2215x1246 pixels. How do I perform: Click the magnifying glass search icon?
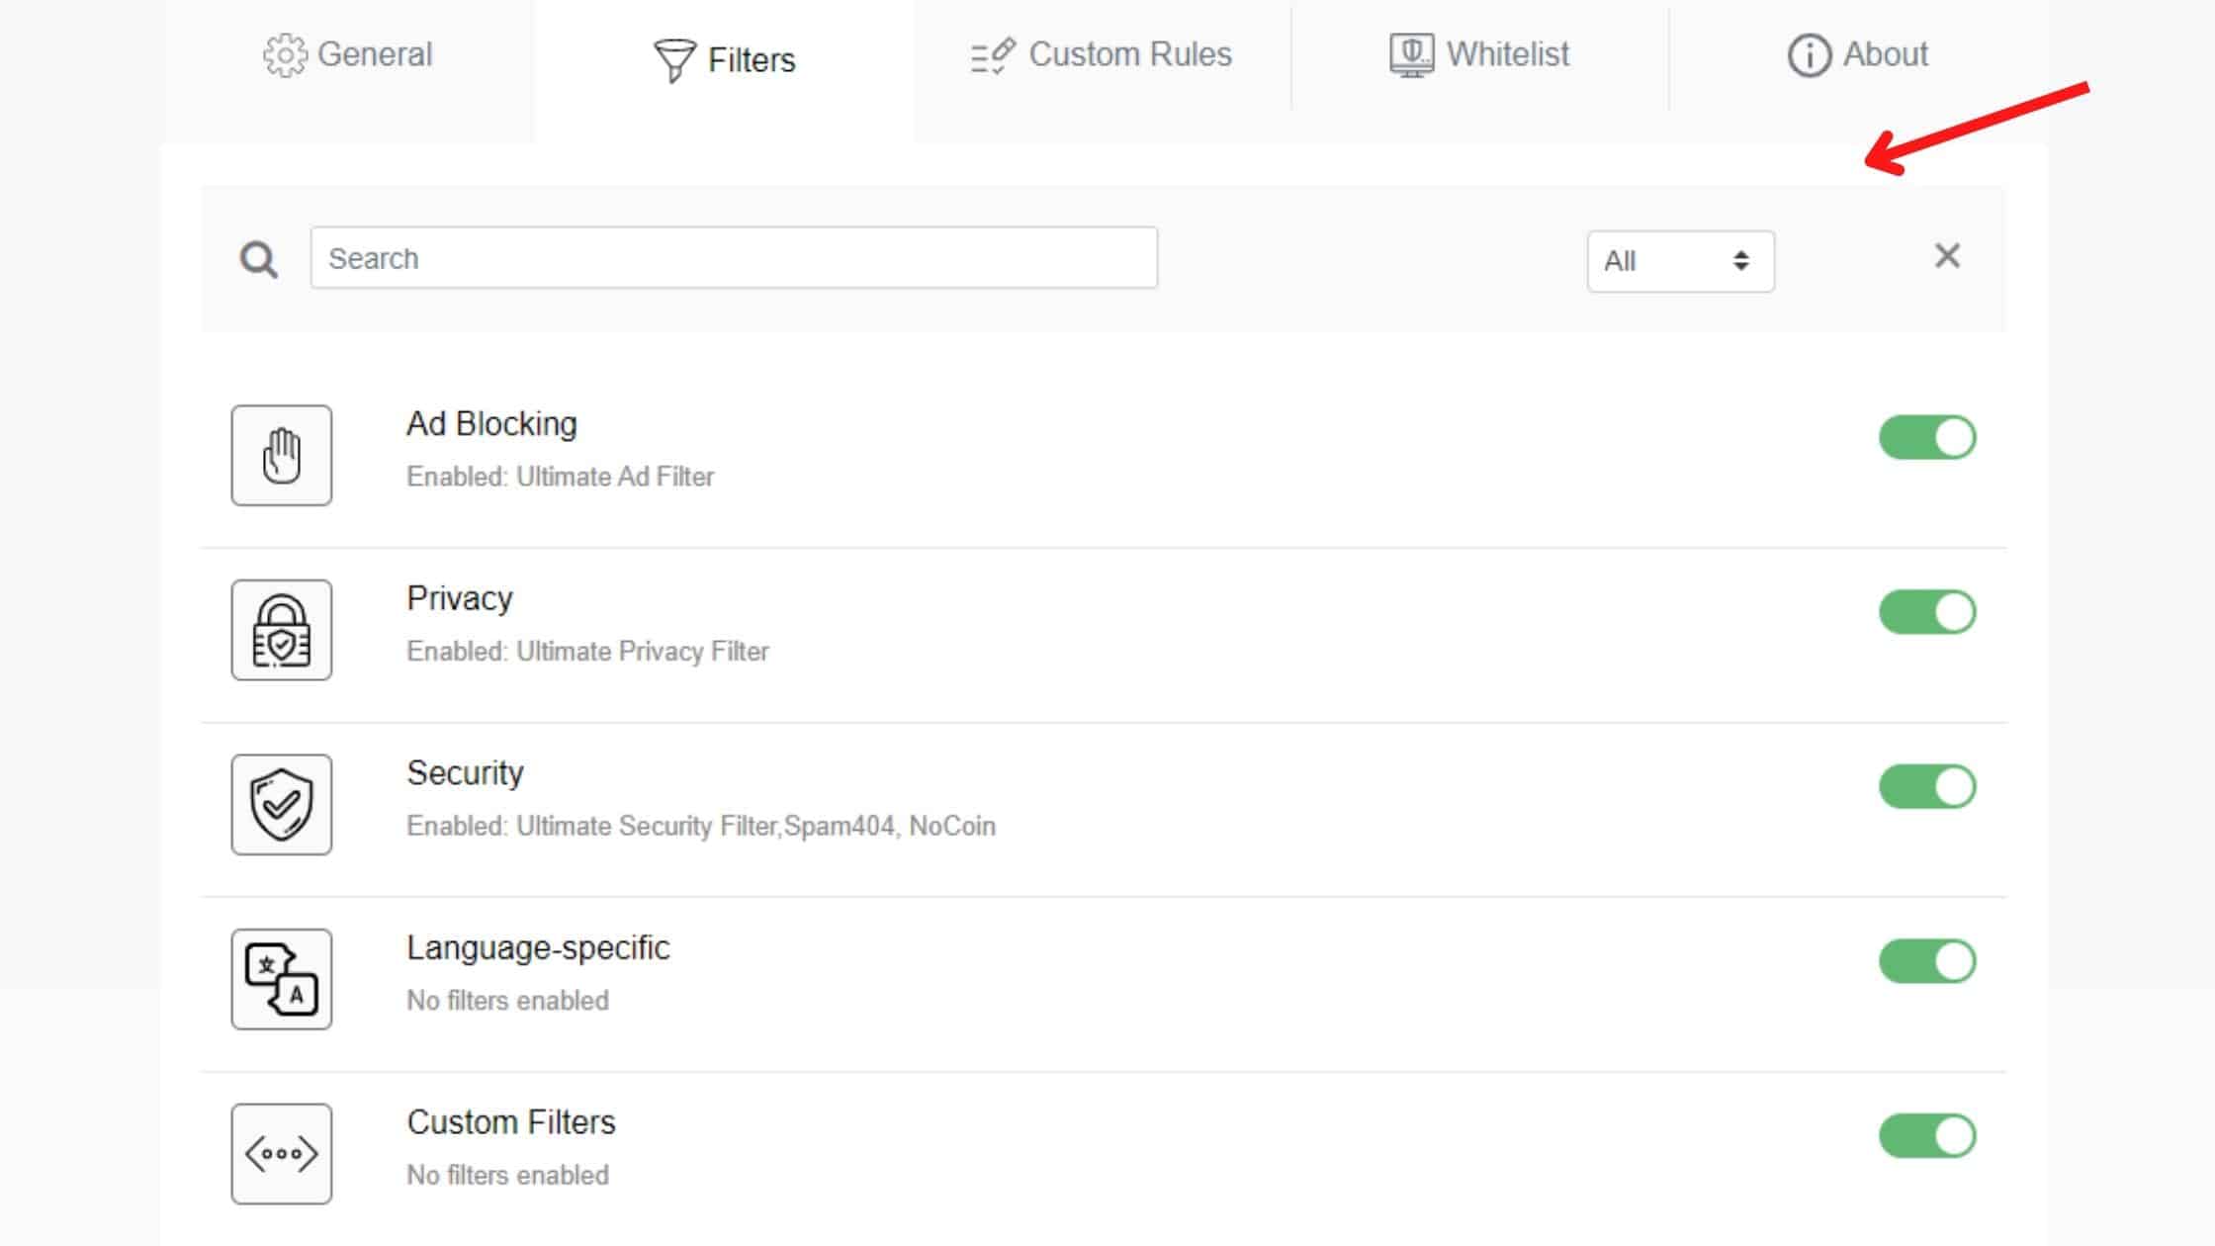coord(258,259)
